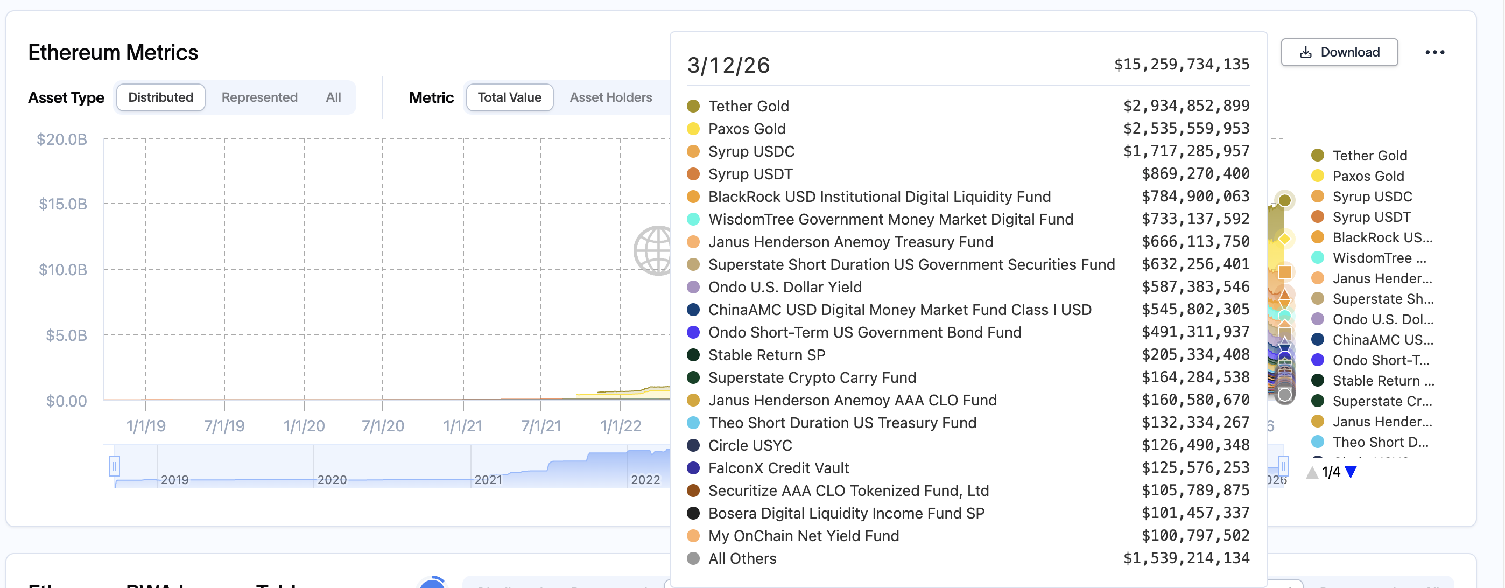Viewport: 1505px width, 588px height.
Task: Click the WisdomTree legend dot
Action: [x=1318, y=258]
